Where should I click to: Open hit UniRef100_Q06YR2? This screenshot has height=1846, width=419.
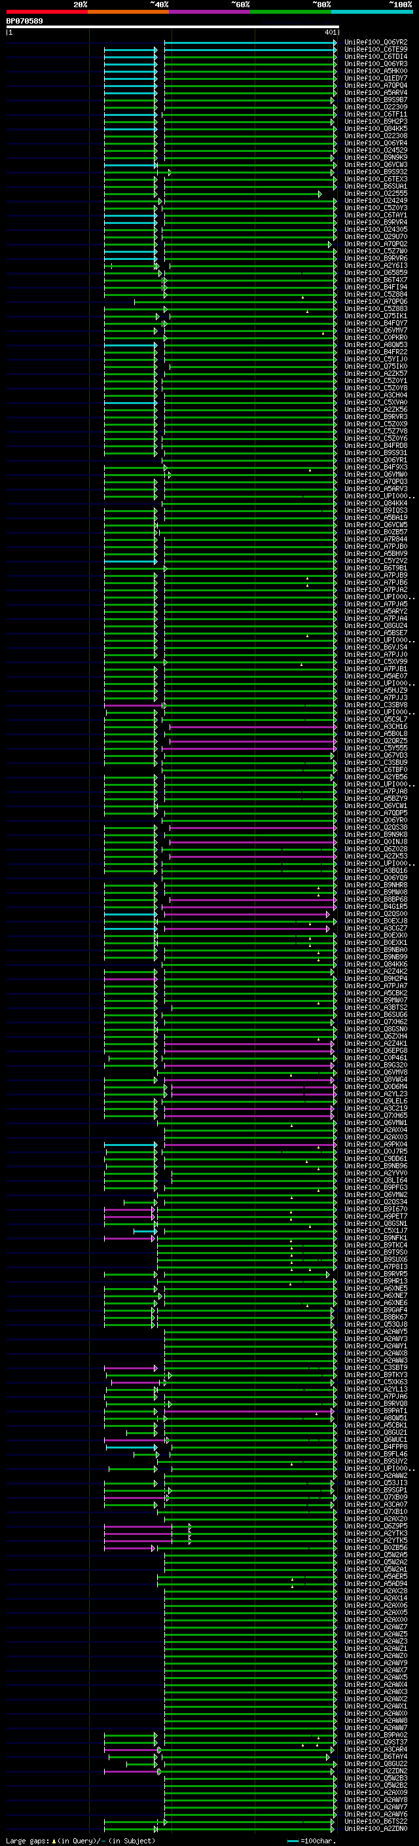376,43
